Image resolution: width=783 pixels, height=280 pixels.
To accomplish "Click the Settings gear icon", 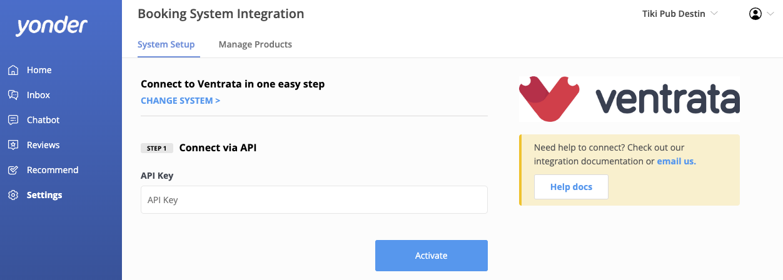I will point(13,195).
